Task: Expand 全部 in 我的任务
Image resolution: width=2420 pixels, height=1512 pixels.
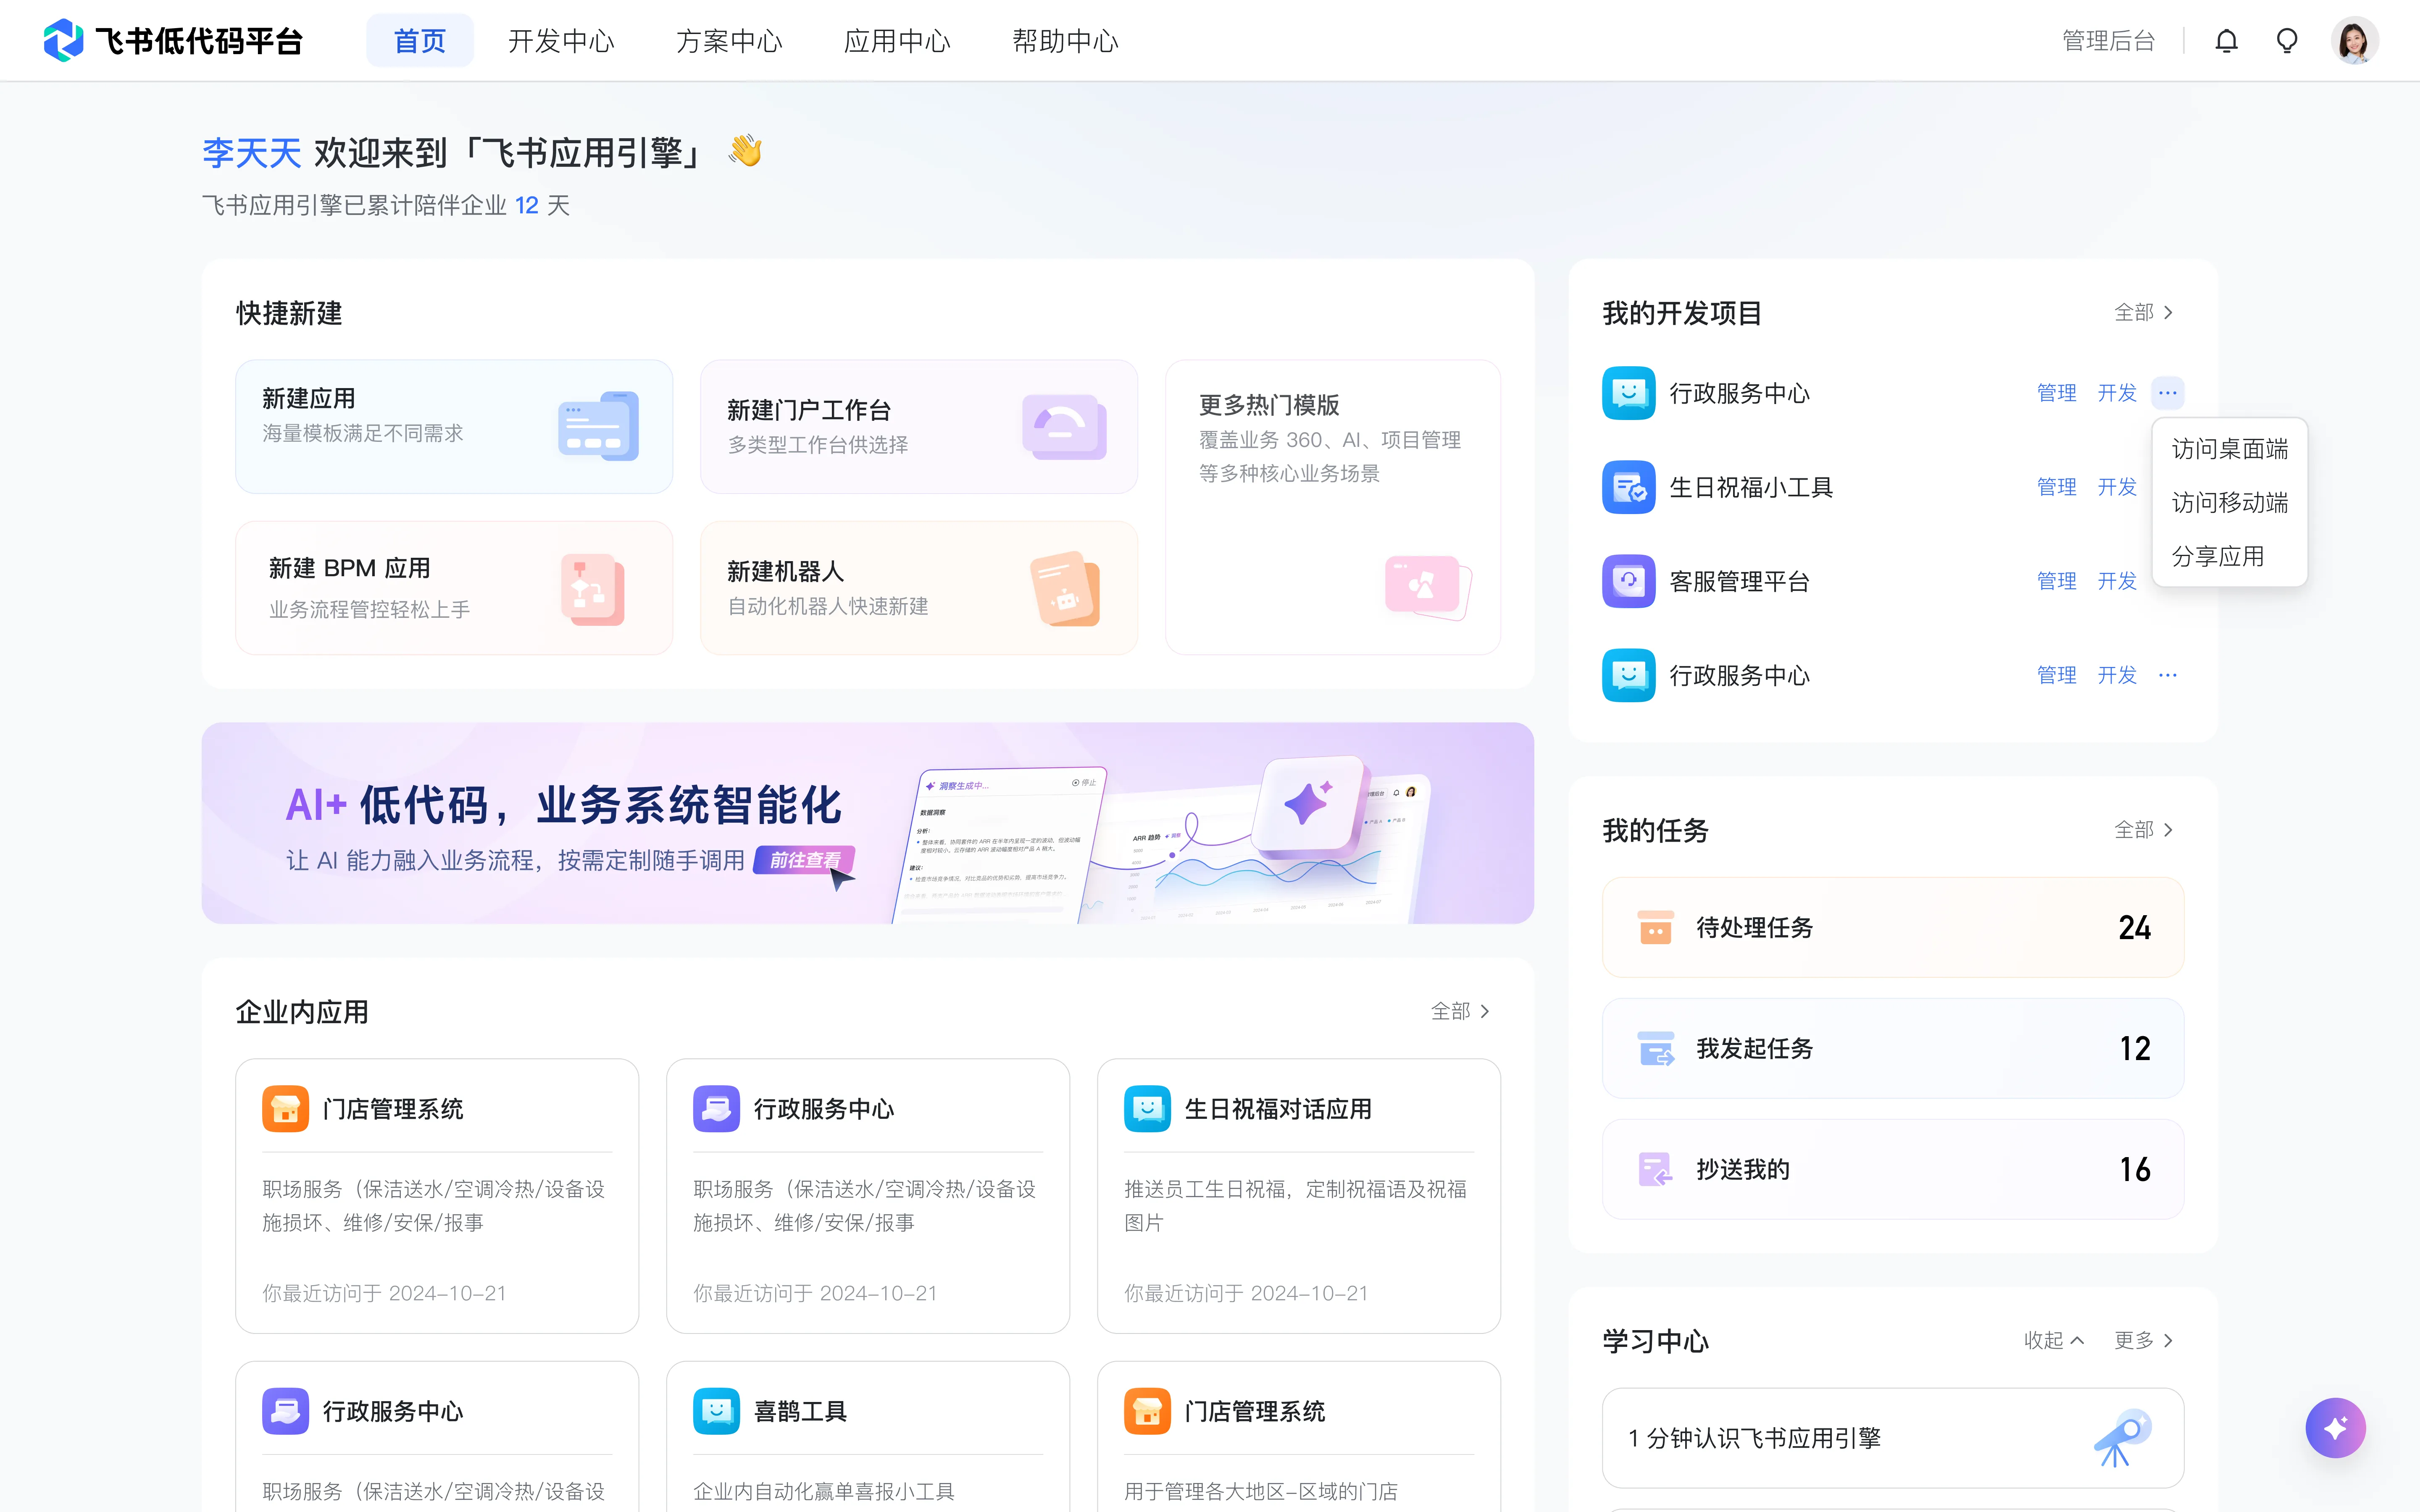Action: 2143,830
